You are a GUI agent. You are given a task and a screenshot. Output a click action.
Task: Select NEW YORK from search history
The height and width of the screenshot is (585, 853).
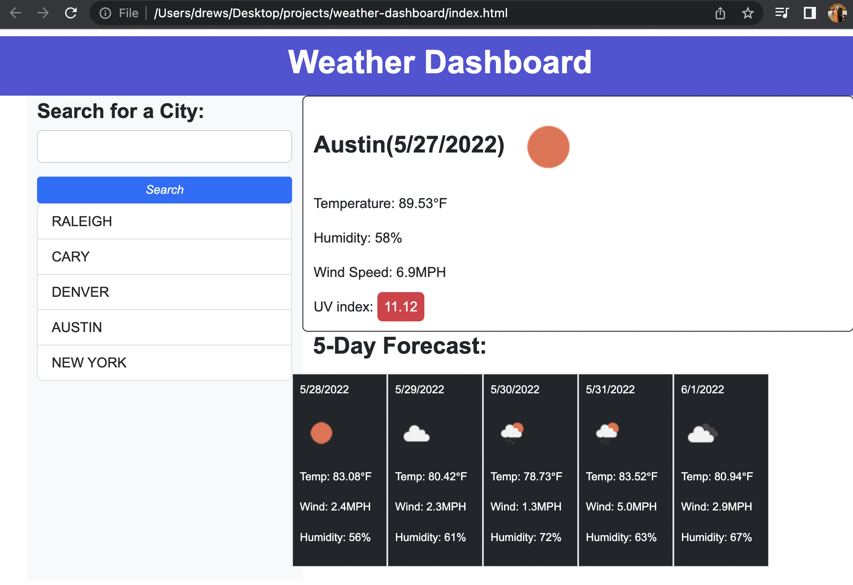pos(165,363)
